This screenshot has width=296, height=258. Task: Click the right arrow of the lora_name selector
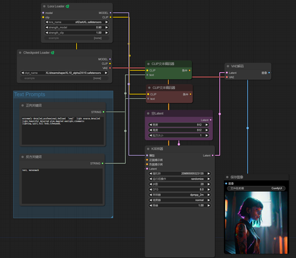[106, 22]
